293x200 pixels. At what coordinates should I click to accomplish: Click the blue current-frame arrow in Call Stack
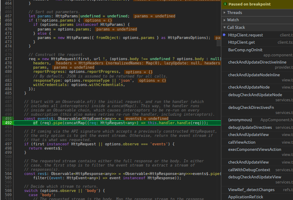pos(223,35)
